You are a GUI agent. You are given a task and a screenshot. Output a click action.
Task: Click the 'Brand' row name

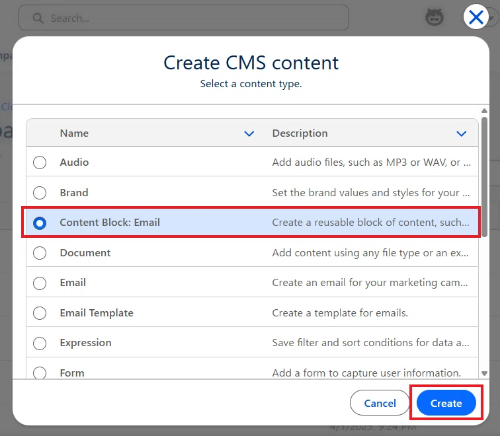pyautogui.click(x=74, y=192)
